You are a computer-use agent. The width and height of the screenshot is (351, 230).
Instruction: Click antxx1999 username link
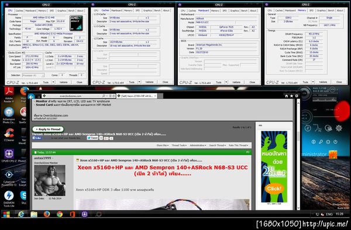(x=43, y=158)
